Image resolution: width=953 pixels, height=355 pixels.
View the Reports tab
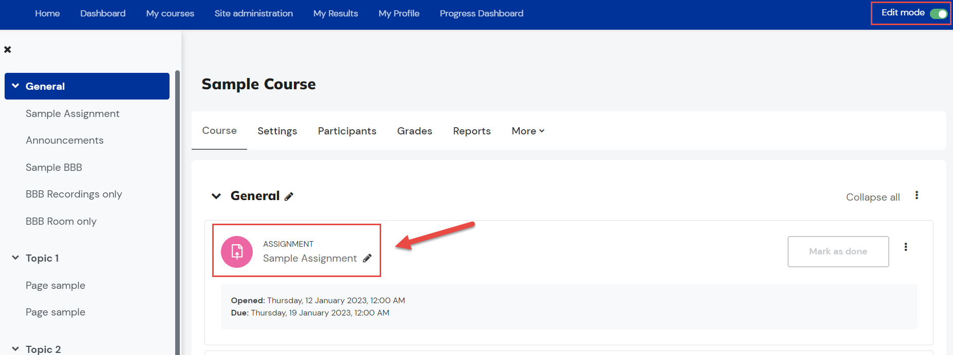[x=472, y=131]
